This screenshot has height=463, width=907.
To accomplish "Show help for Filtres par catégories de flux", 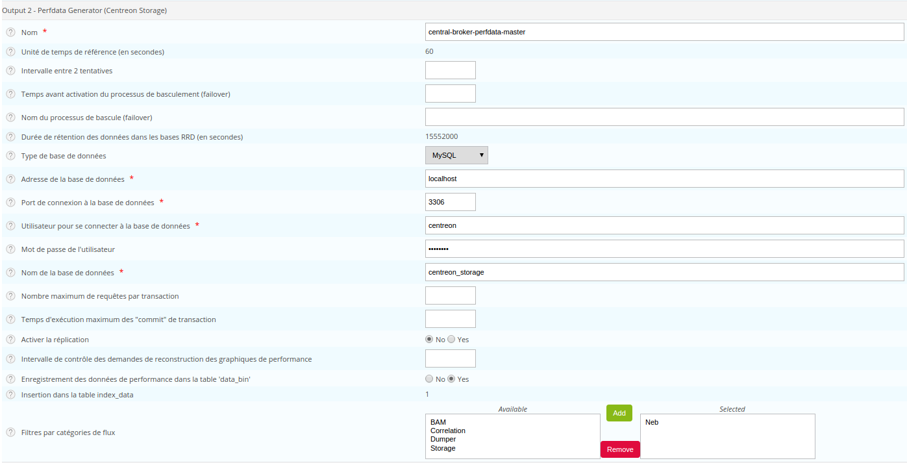I will click(x=10, y=432).
